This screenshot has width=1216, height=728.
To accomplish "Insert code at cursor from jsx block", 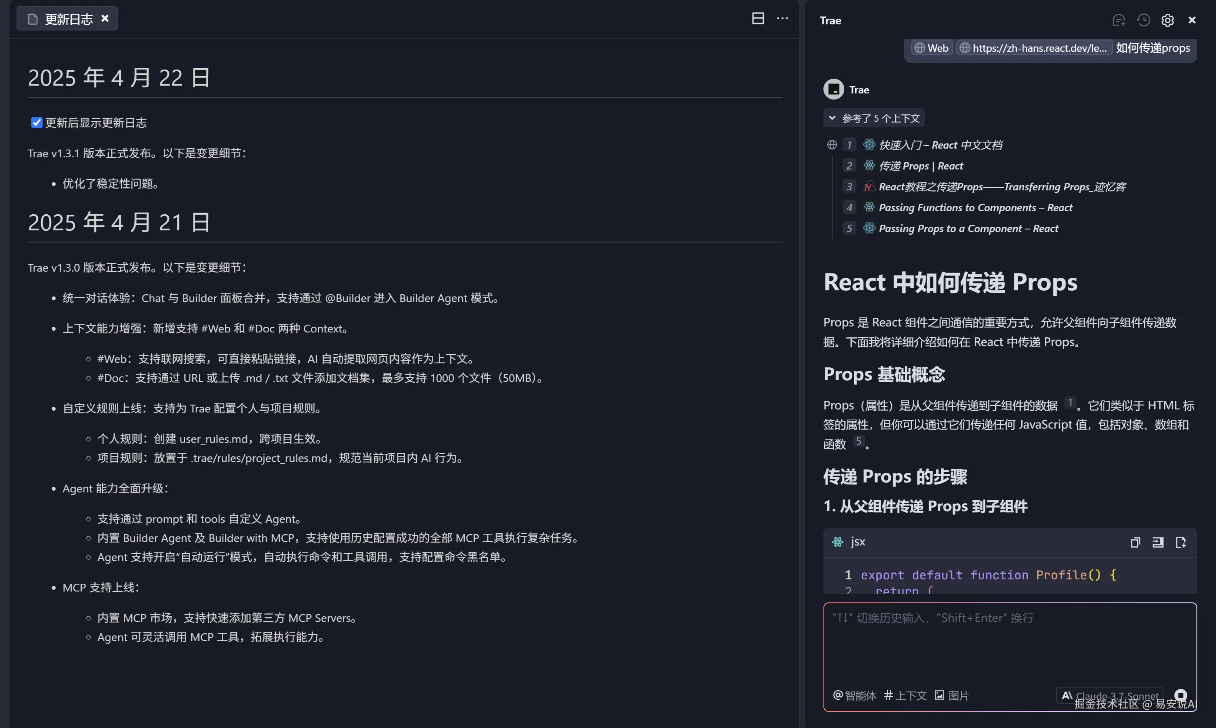I will [1158, 542].
